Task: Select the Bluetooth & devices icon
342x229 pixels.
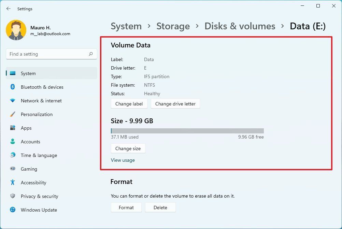Action: coord(13,87)
